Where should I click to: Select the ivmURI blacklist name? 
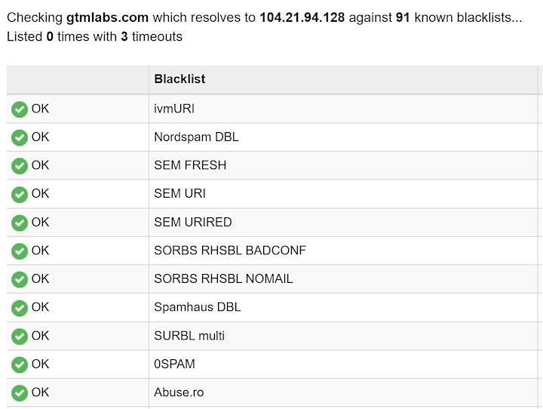pyautogui.click(x=174, y=109)
